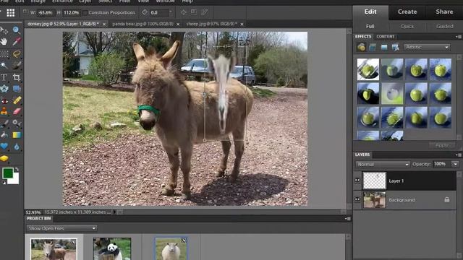Open the Artistic effects category dropdown
Screen dimensions: 463x260
point(427,47)
